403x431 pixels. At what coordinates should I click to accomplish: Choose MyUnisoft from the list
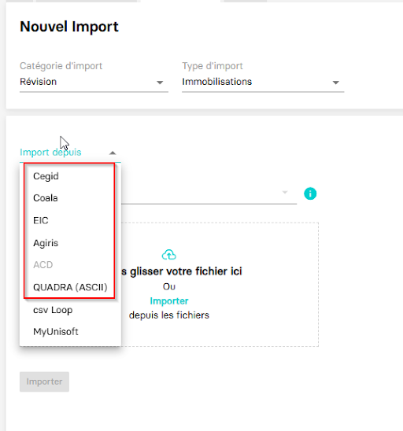click(70, 332)
